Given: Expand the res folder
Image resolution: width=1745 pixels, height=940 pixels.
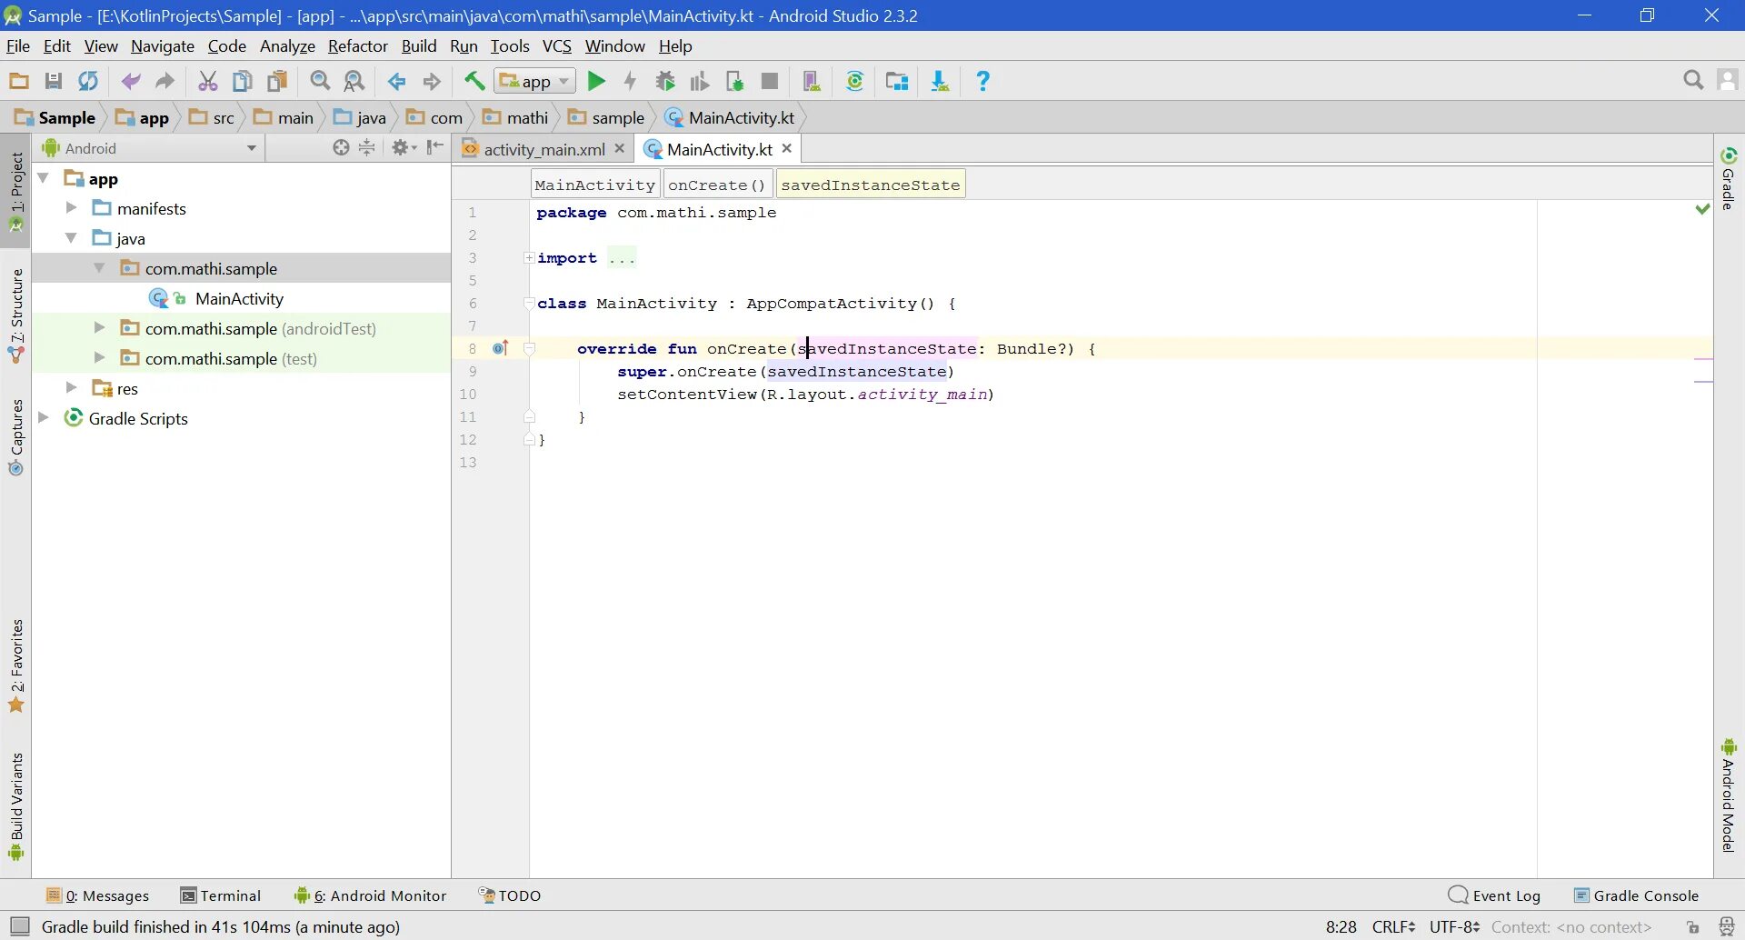Looking at the screenshot, I should click(x=71, y=388).
